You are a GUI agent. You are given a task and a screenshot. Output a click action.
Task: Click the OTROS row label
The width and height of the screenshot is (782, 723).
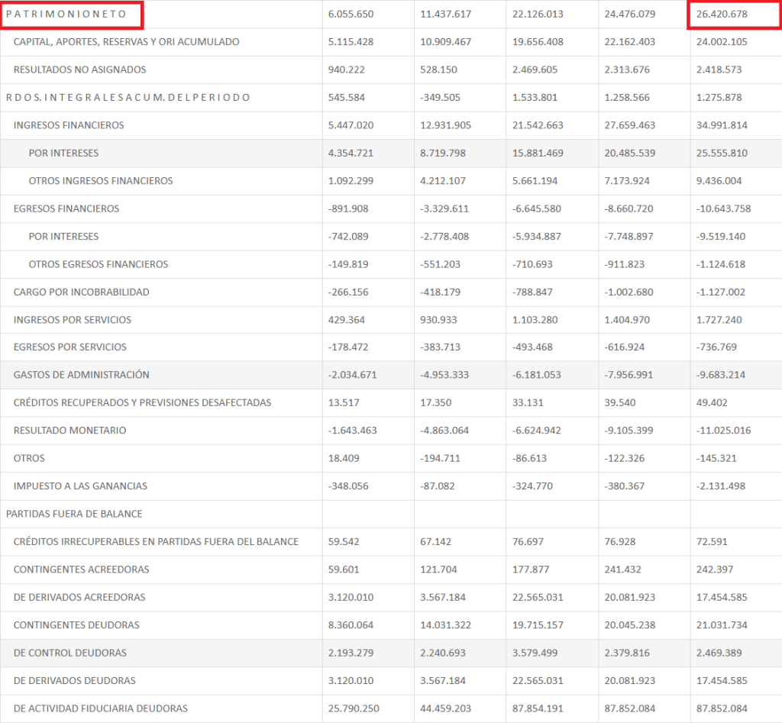(x=29, y=458)
